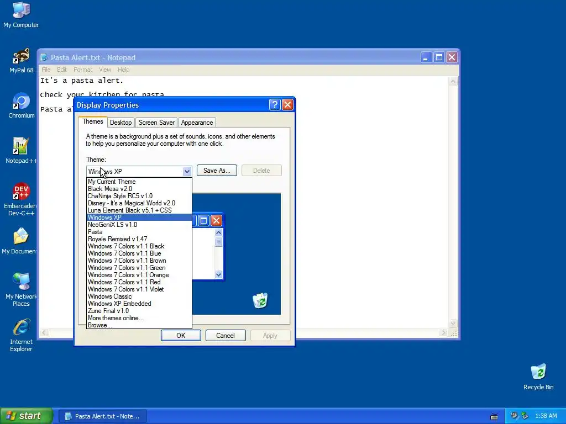
Task: Choose NeoGeniX LS v1.0 theme
Action: click(139, 225)
